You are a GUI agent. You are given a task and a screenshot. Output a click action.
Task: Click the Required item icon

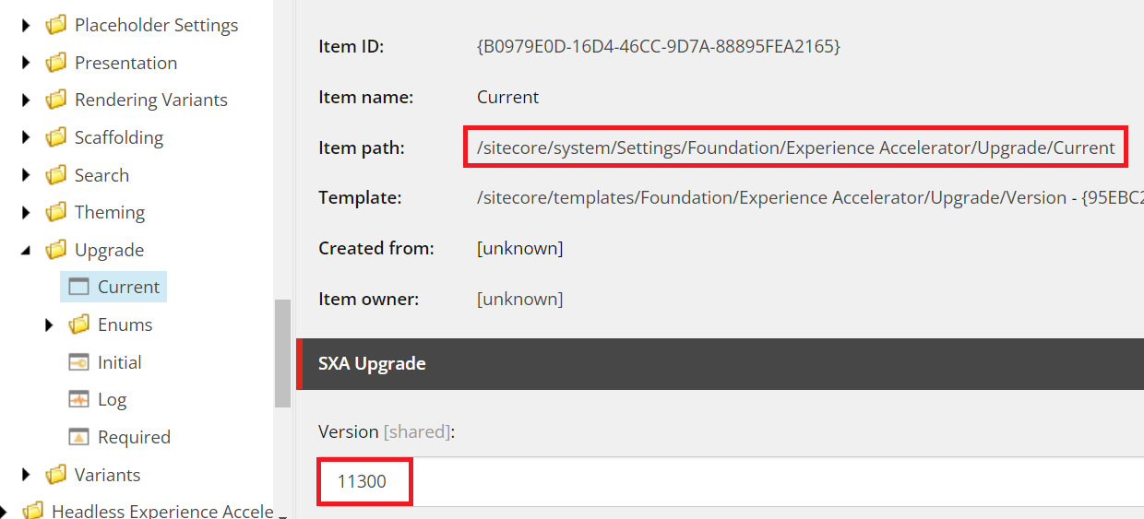(x=78, y=437)
